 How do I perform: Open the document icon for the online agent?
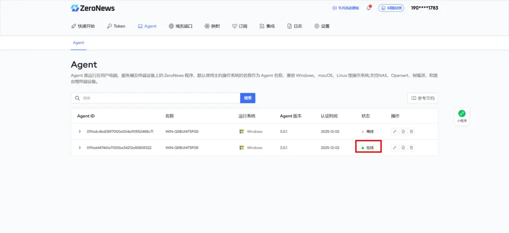pyautogui.click(x=403, y=148)
